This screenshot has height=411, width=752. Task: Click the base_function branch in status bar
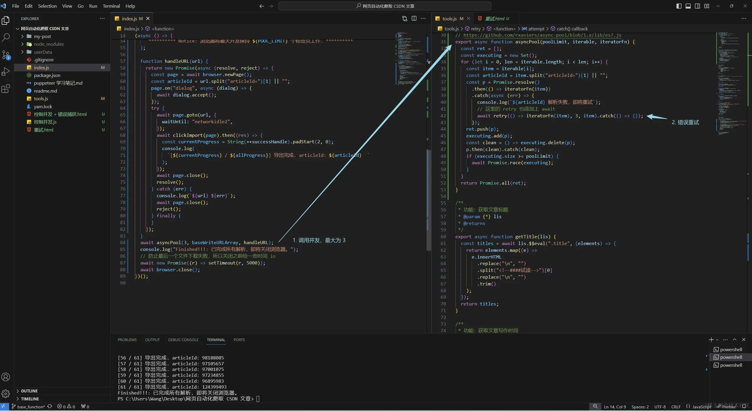31,407
